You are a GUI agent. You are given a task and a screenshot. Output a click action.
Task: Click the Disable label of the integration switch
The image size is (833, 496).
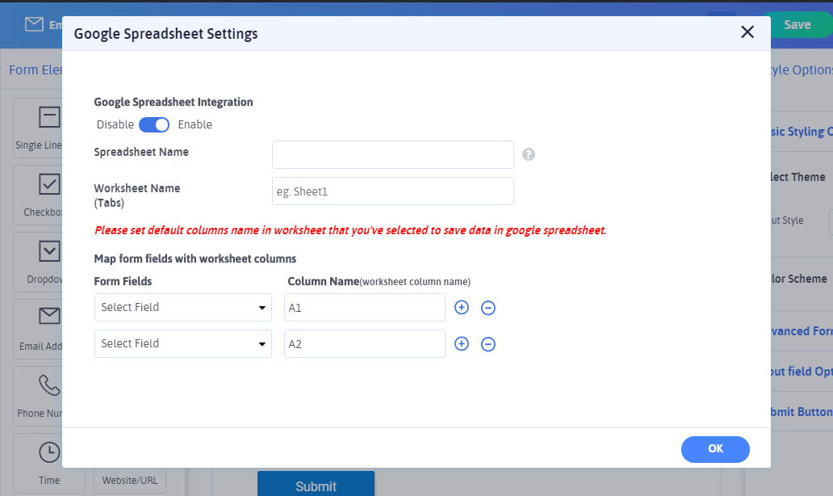[x=115, y=124]
